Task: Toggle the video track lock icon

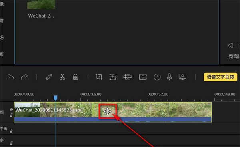Action: [x=11, y=115]
